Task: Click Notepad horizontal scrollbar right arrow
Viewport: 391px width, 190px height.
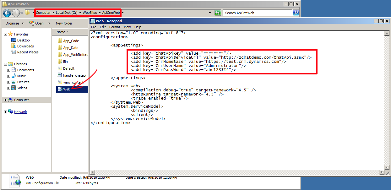Action: click(x=382, y=172)
